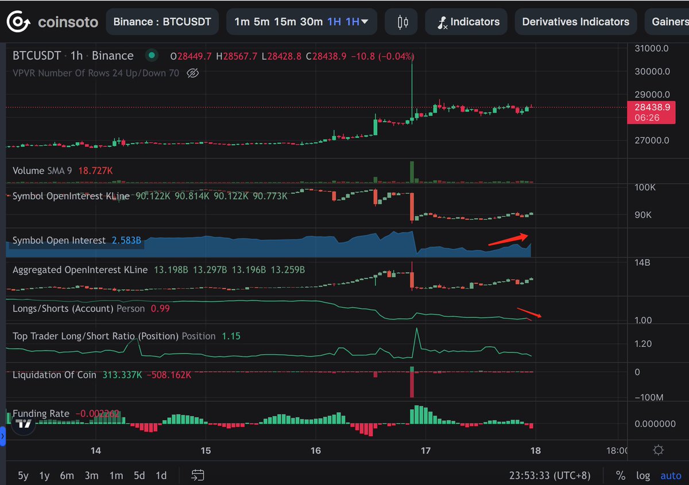Click the 27000.0 price axis label

tap(651, 141)
